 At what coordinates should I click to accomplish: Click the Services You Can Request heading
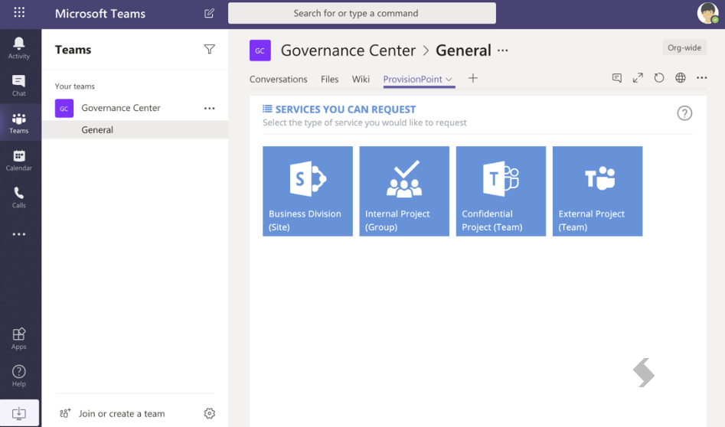345,109
